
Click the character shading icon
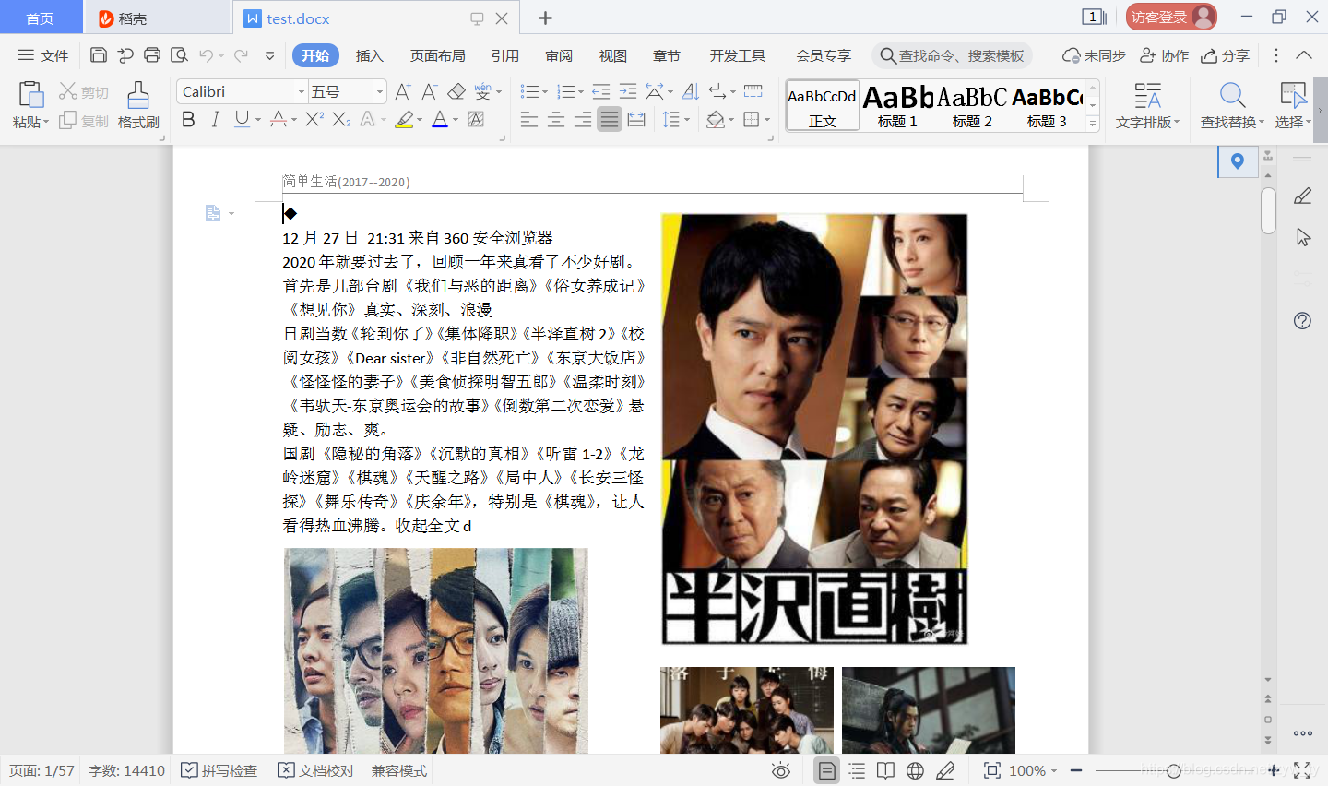click(x=476, y=119)
